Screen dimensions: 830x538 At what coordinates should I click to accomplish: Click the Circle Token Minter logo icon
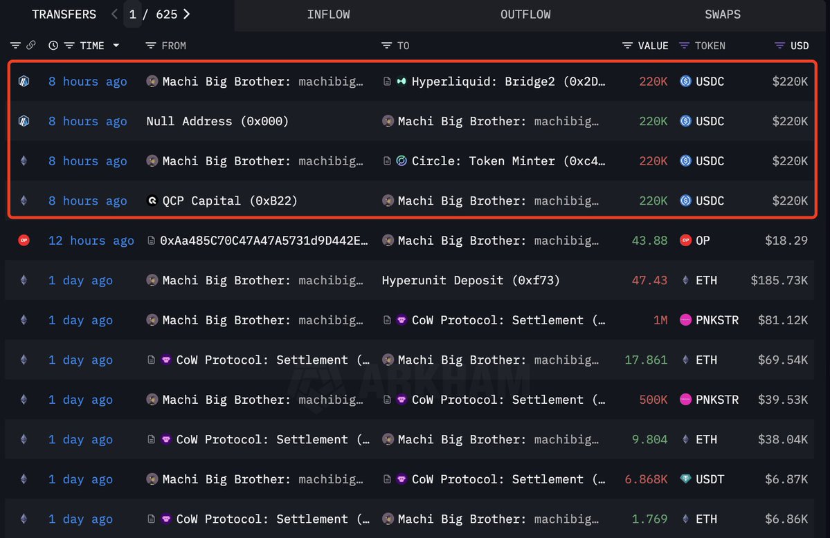pos(402,161)
